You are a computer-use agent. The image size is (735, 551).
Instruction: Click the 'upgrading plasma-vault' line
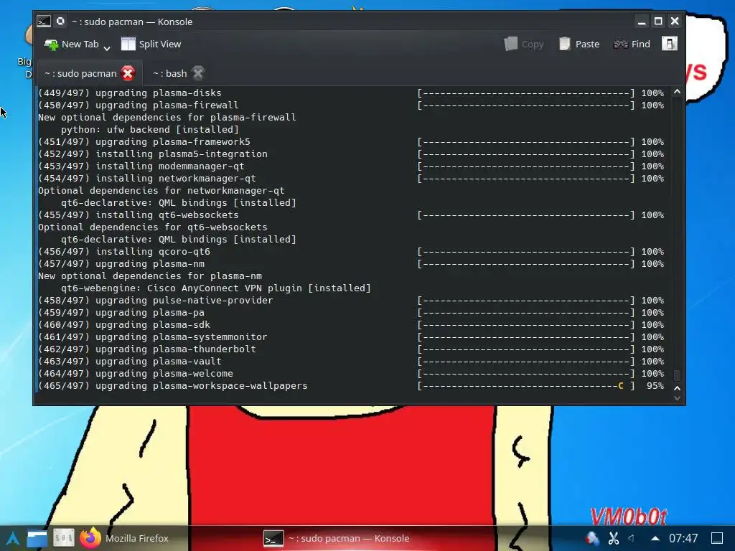[x=130, y=362]
